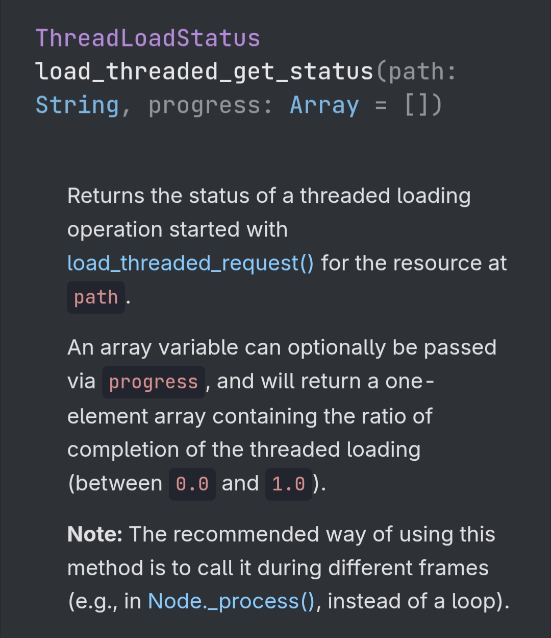This screenshot has height=638, width=551.
Task: Click the 'path:' parameter in the signature
Action: point(421,72)
